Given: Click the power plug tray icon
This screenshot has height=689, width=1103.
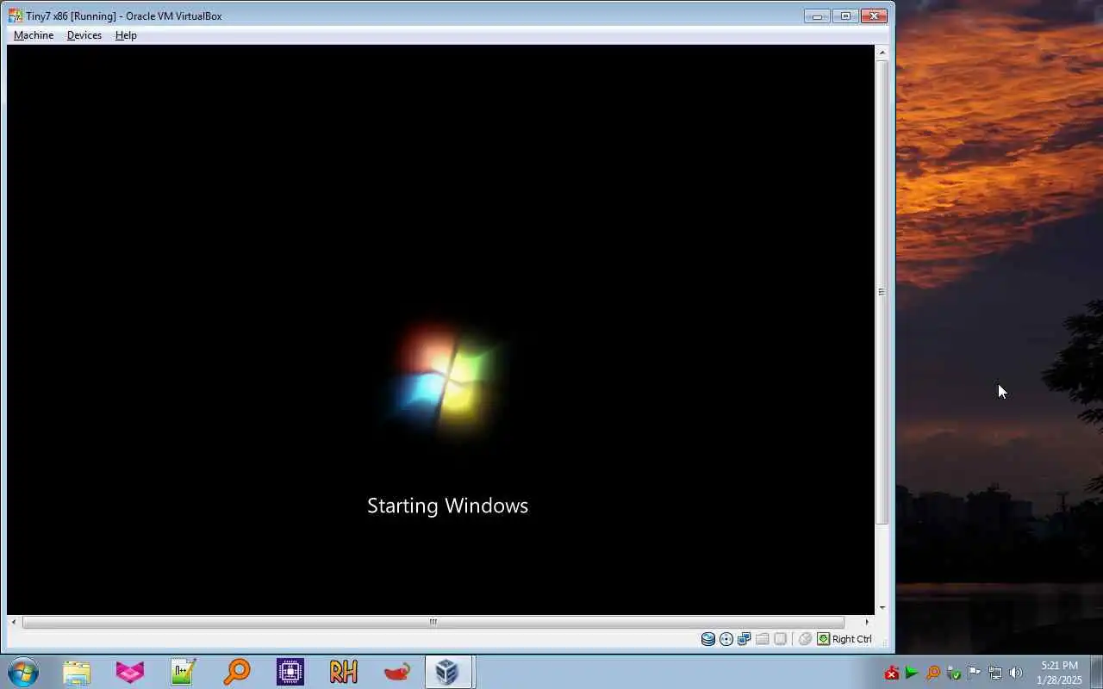Looking at the screenshot, I should pyautogui.click(x=954, y=673).
